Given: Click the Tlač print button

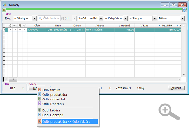Looking at the screenshot, I should (12, 88).
